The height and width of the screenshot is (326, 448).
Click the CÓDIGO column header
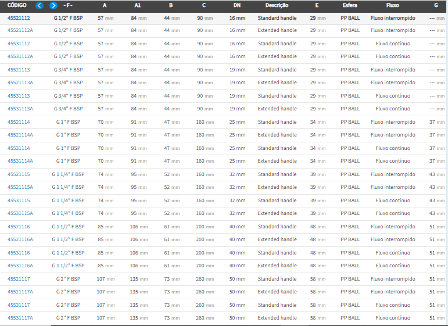click(17, 5)
